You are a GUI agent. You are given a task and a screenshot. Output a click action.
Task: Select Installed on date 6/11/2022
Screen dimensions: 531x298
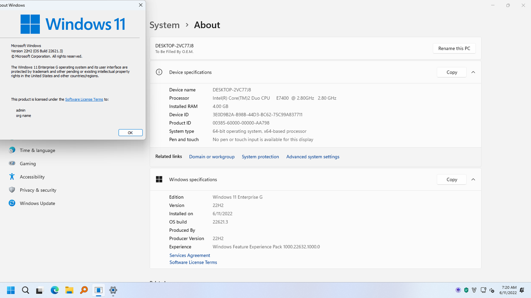coord(222,214)
